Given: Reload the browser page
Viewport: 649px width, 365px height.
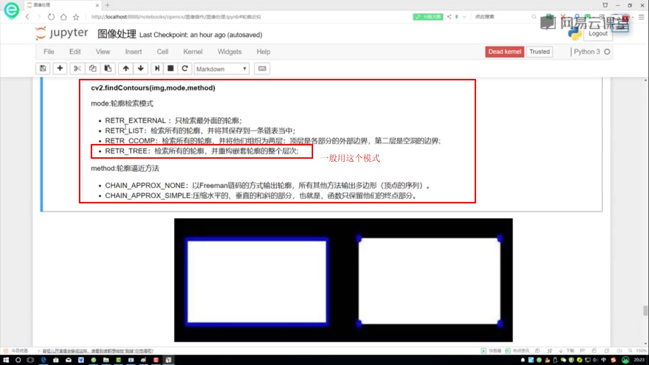Looking at the screenshot, I should 51,17.
